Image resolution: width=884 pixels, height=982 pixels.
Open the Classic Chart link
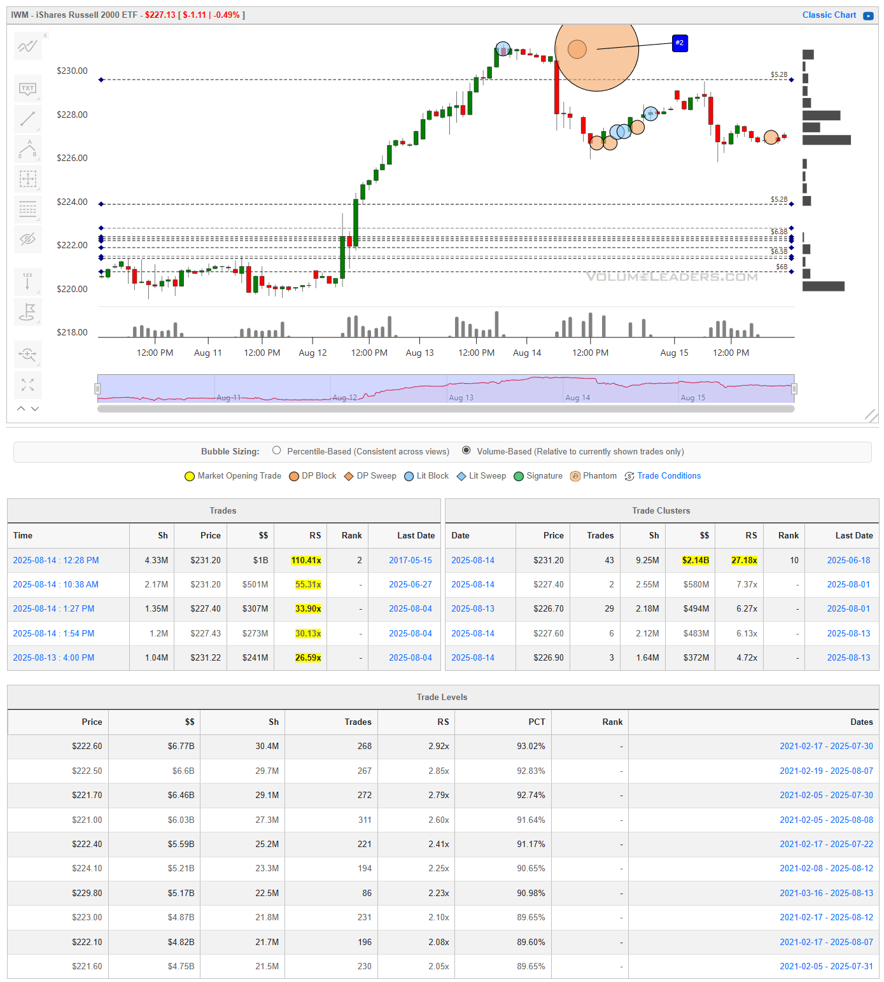(x=829, y=15)
